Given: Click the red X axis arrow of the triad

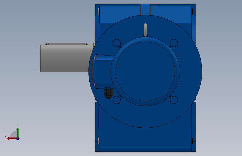Looking at the screenshot, I should [12, 139].
